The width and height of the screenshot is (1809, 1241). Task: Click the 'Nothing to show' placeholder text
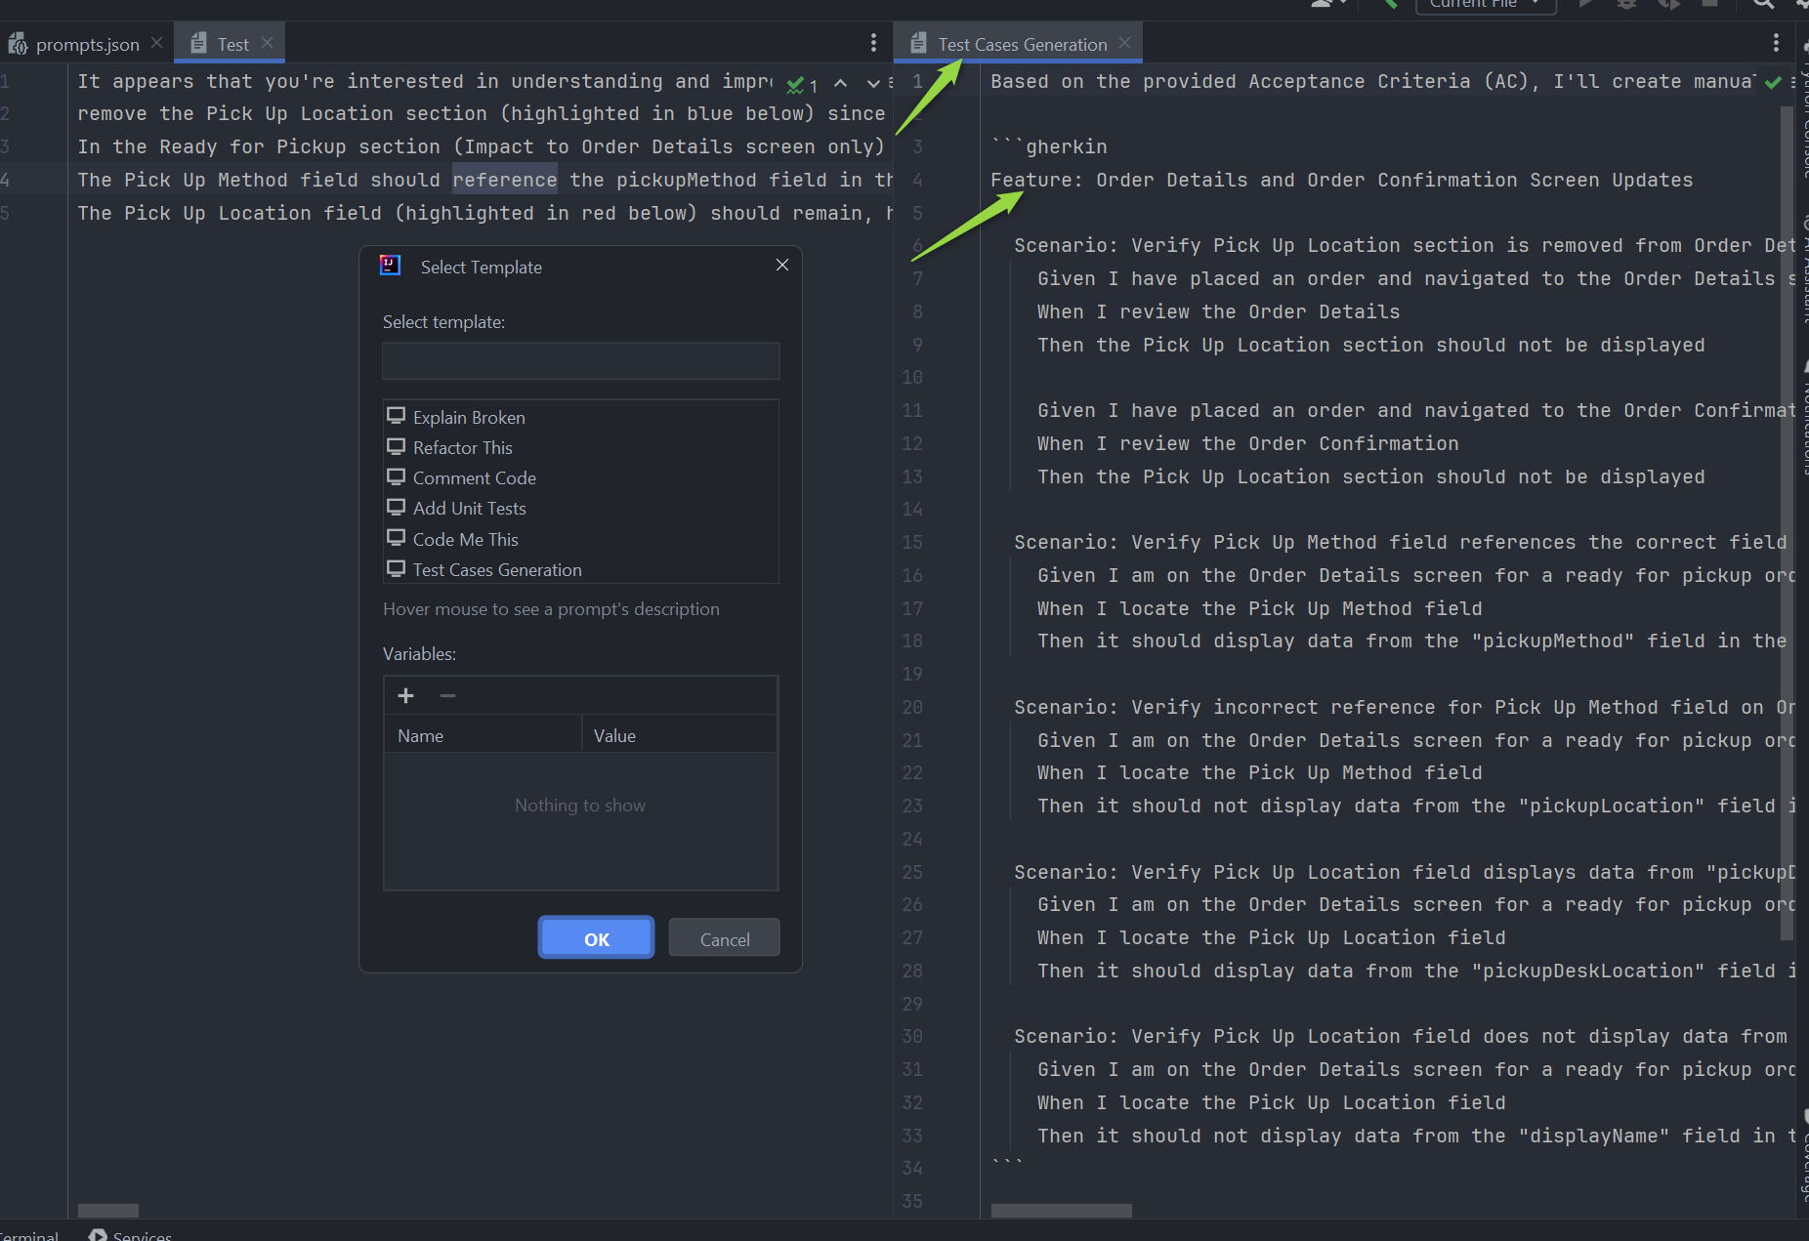click(x=580, y=805)
